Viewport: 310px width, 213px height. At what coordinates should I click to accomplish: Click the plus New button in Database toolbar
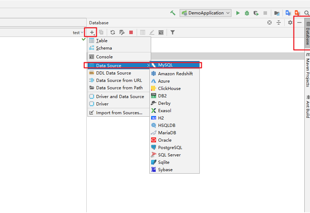pyautogui.click(x=92, y=32)
